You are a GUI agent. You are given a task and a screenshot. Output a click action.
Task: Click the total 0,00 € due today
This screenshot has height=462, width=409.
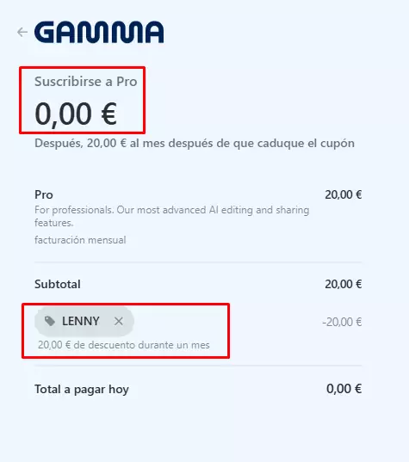pos(344,389)
